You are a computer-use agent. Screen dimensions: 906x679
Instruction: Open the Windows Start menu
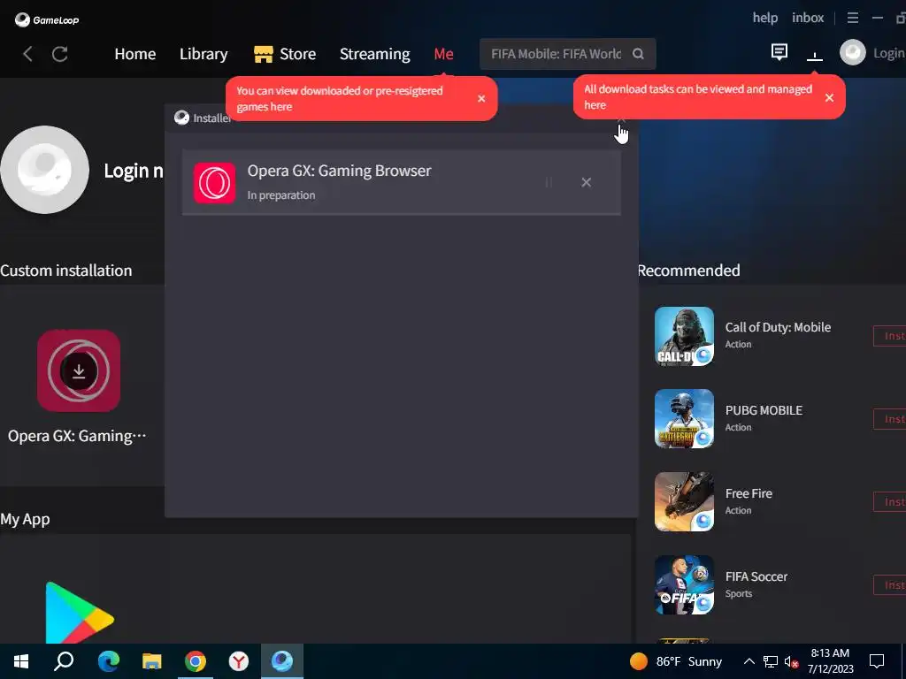coord(21,661)
